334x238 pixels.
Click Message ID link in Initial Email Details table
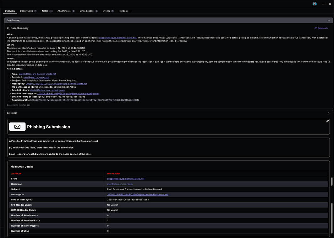point(138,194)
